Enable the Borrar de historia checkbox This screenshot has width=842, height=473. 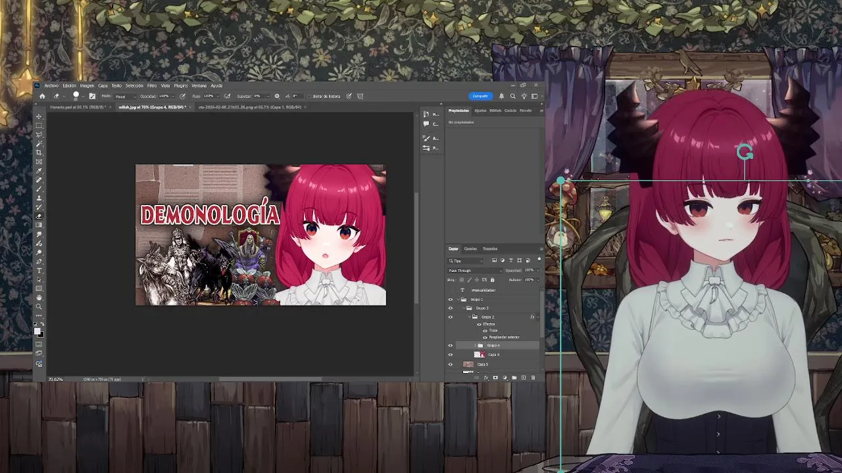pyautogui.click(x=309, y=96)
